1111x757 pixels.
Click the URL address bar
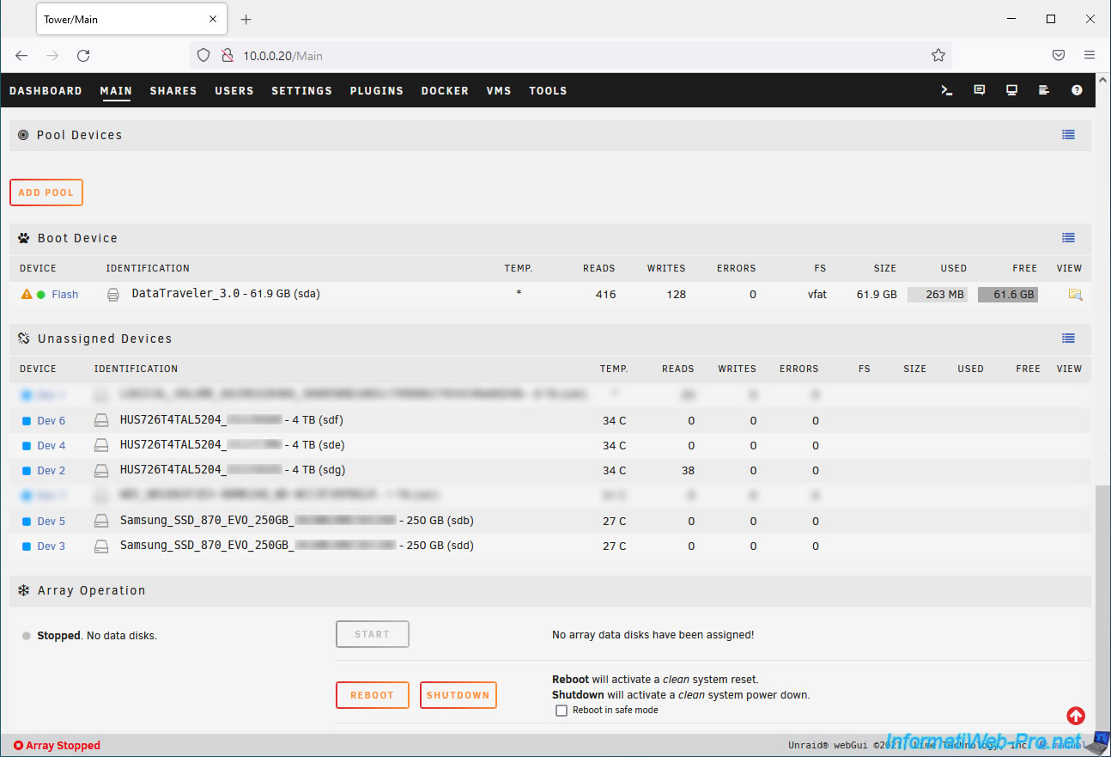pos(567,56)
